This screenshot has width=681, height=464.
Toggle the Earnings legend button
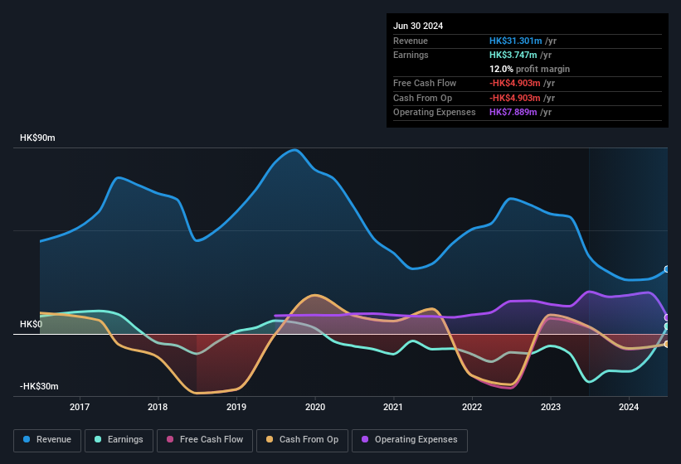pyautogui.click(x=119, y=440)
